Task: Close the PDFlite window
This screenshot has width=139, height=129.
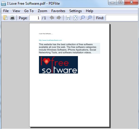Action: pos(131,2)
